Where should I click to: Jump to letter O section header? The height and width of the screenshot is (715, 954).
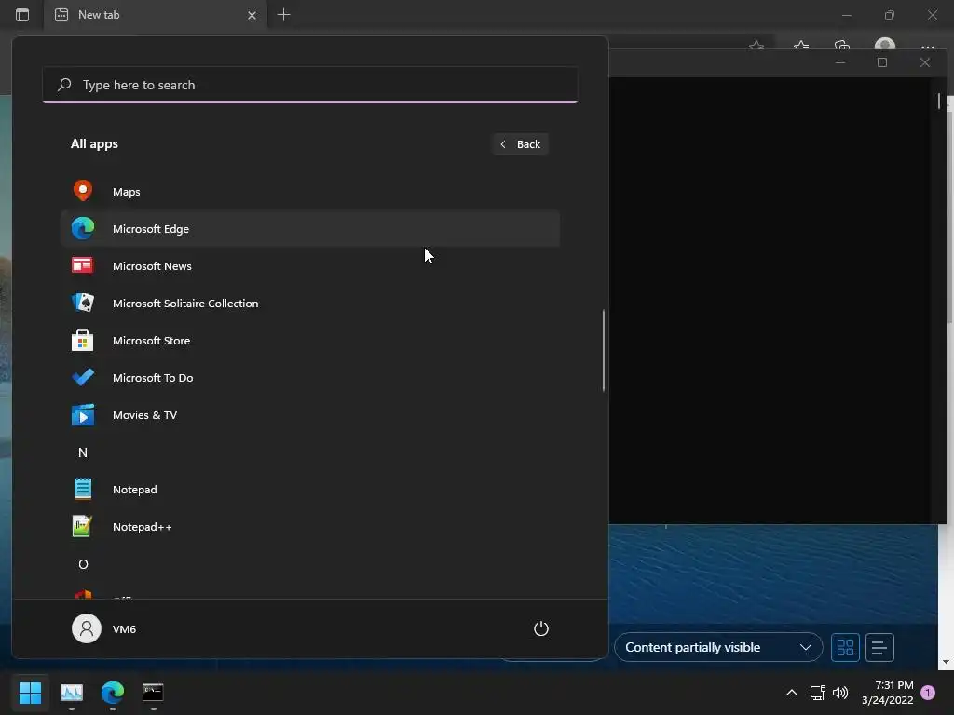83,564
